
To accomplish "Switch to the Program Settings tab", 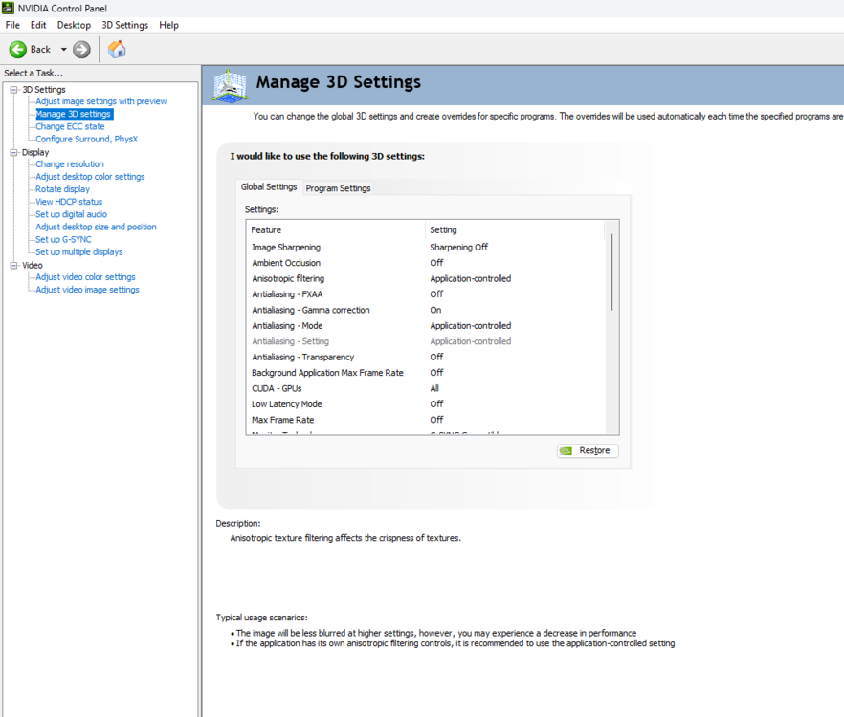I will click(x=338, y=188).
